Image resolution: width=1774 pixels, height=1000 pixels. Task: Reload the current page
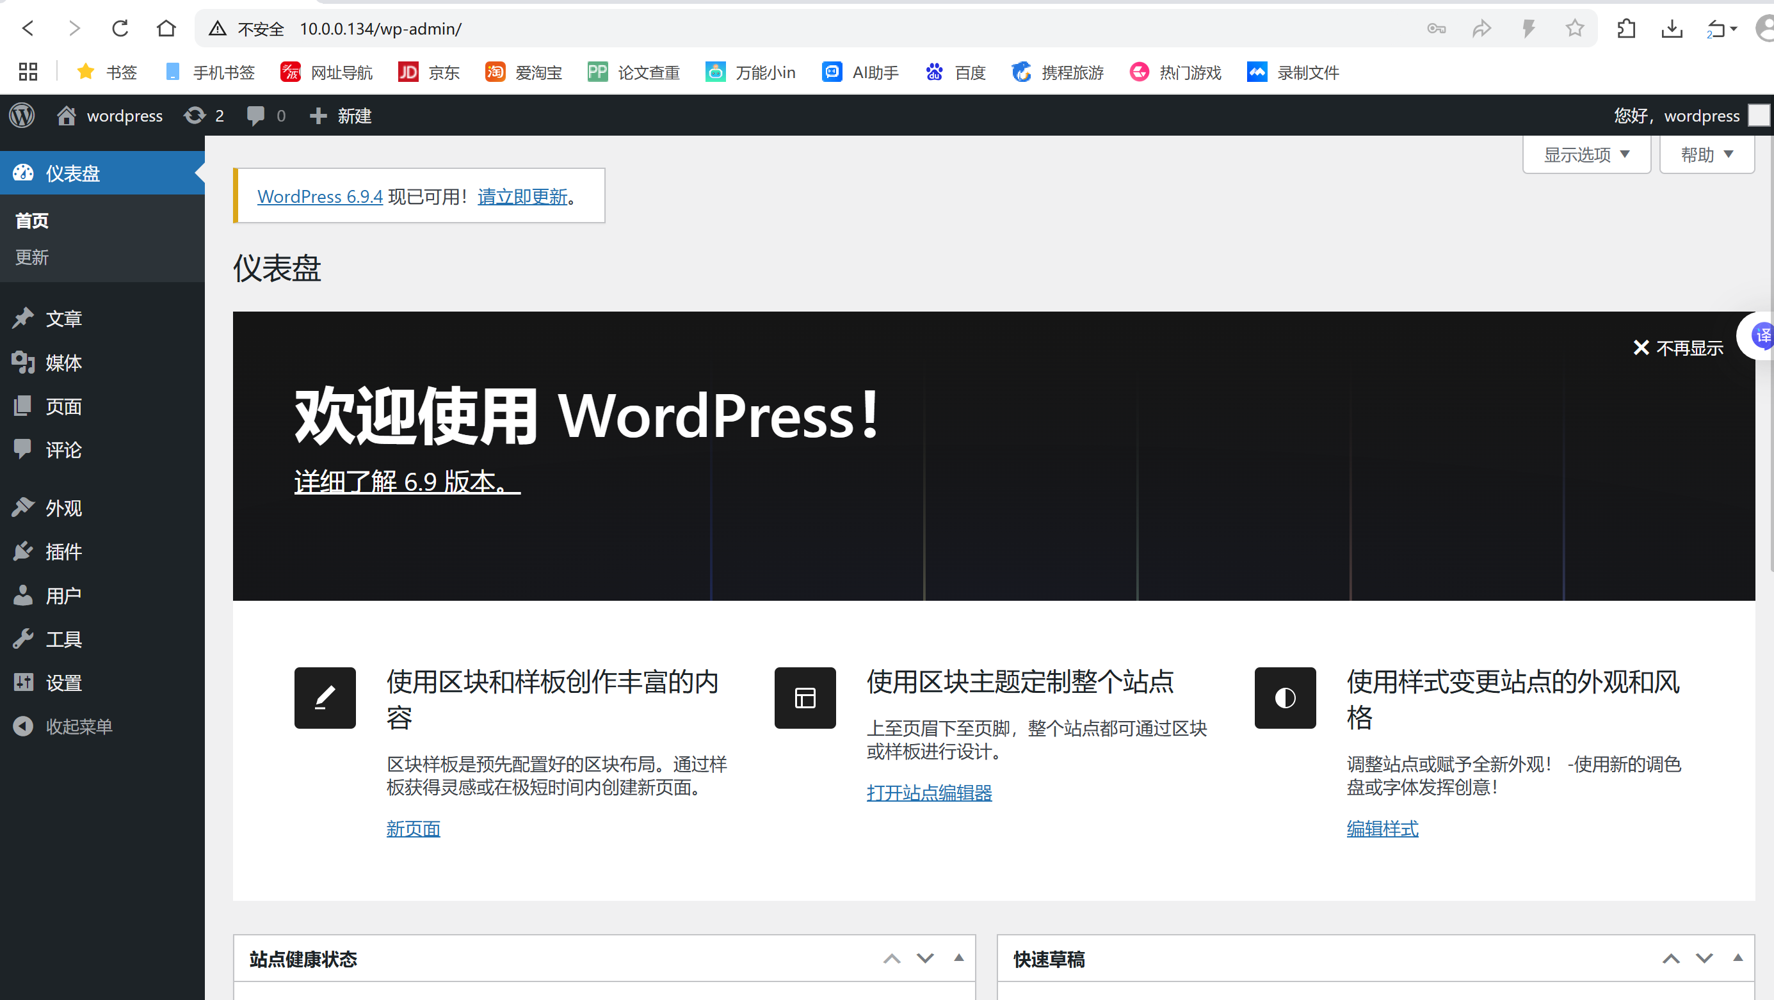120,28
